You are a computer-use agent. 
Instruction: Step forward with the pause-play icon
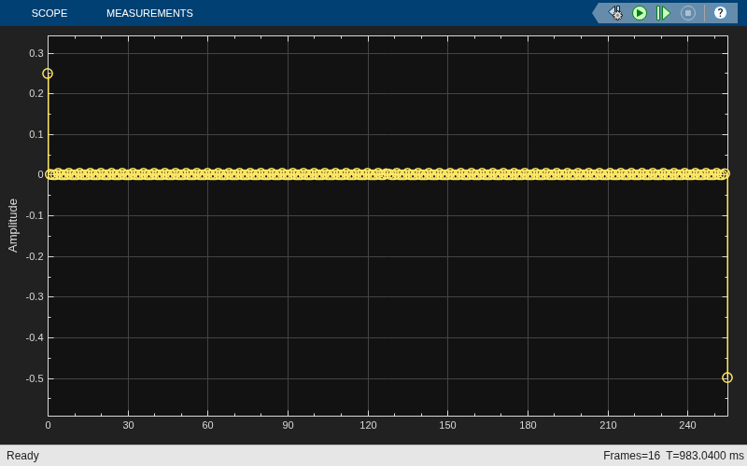coord(663,13)
